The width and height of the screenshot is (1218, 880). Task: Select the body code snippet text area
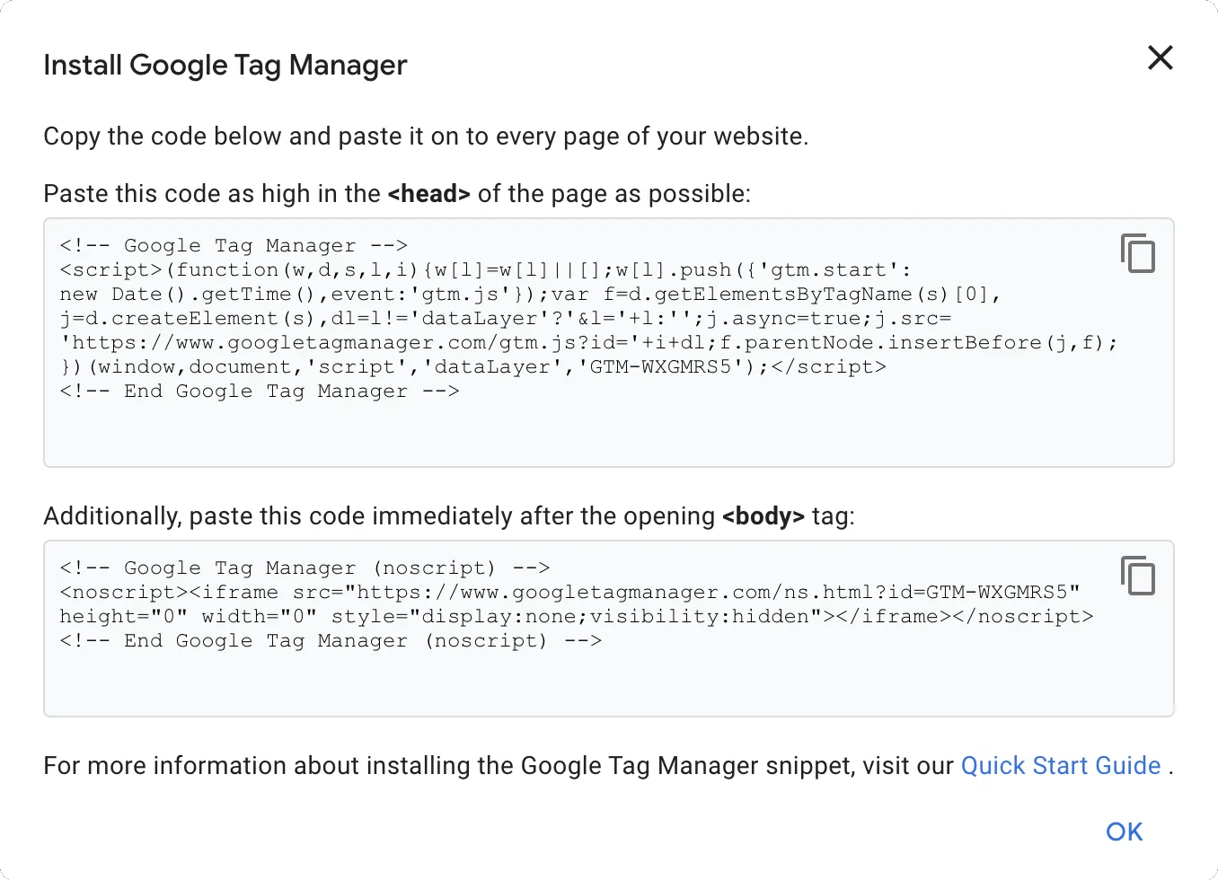click(x=539, y=627)
